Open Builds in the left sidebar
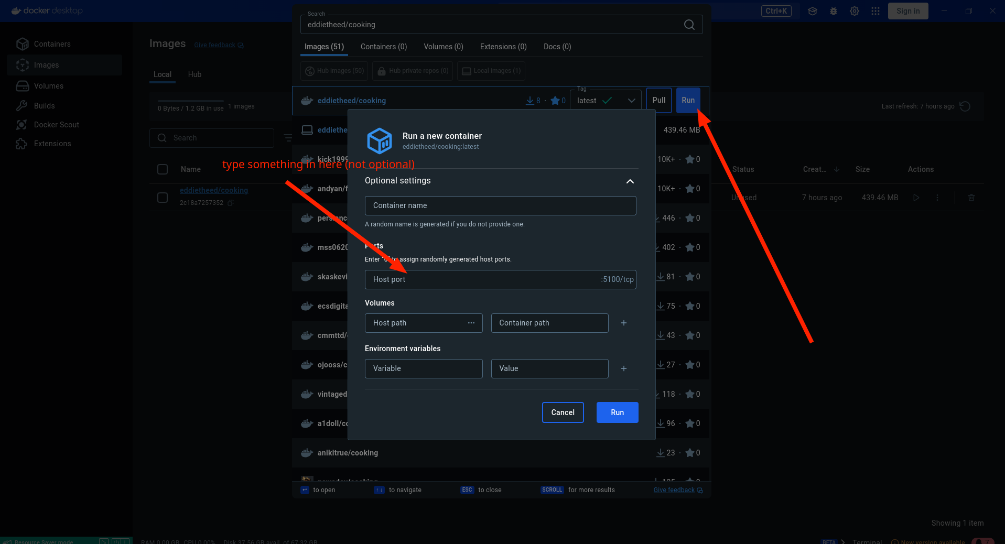Viewport: 1005px width, 544px height. (x=64, y=106)
